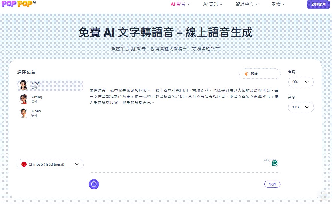Open the 資源中心 menu
The width and height of the screenshot is (332, 204).
point(247,4)
